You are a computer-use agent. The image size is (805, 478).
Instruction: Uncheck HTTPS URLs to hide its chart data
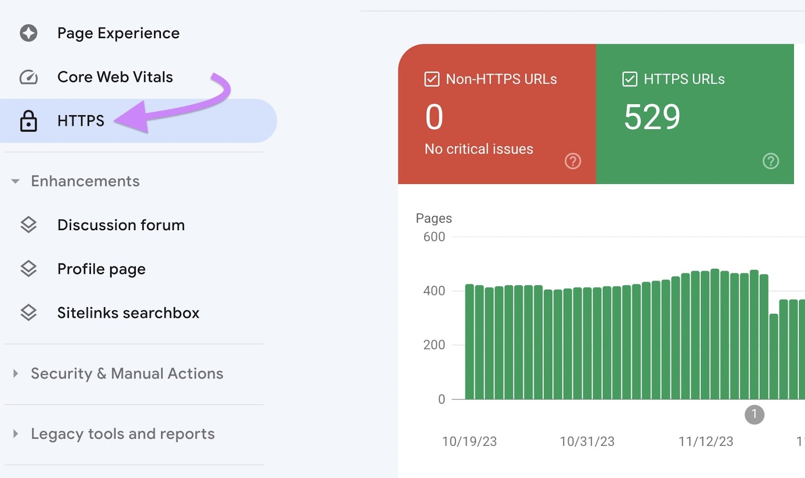[629, 78]
